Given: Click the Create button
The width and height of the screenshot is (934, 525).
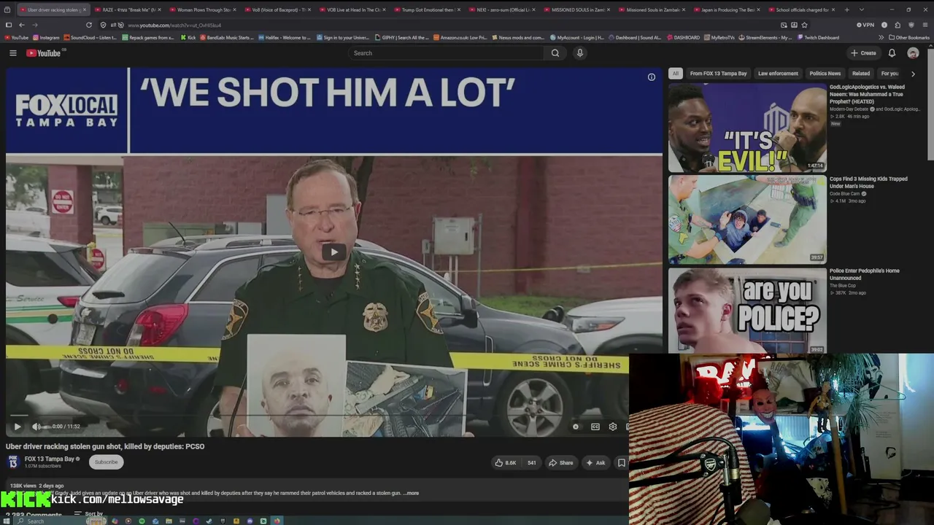Looking at the screenshot, I should pyautogui.click(x=863, y=53).
